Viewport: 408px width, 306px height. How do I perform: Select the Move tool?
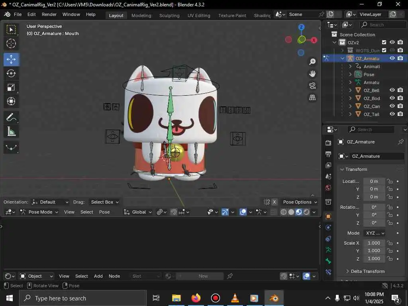[11, 60]
